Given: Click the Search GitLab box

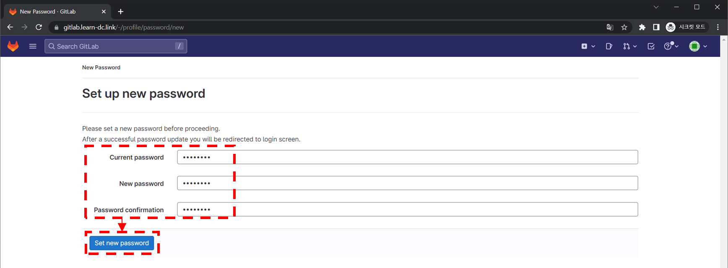Looking at the screenshot, I should (115, 46).
